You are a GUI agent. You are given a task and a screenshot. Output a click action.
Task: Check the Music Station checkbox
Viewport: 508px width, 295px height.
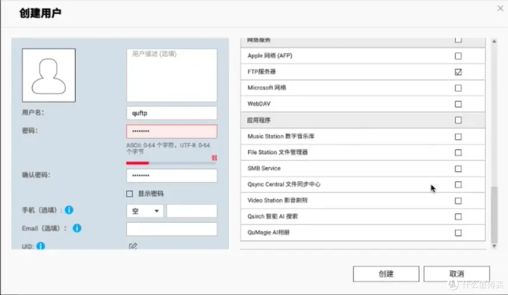(x=458, y=137)
